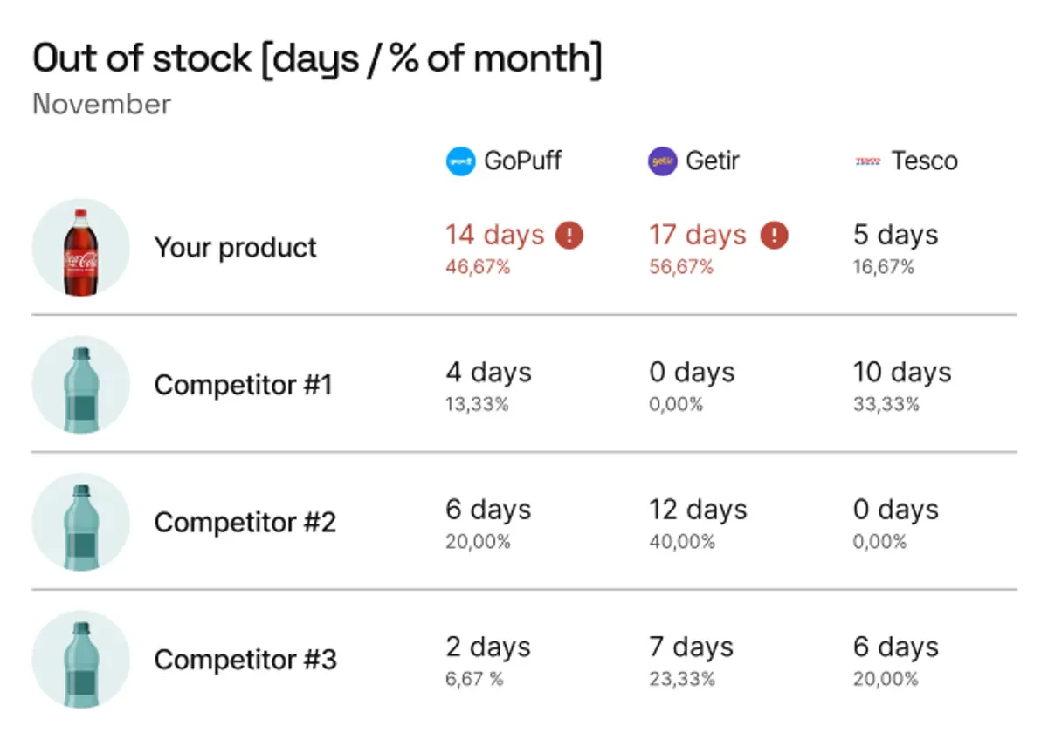Click Competitor #3's 2 days GoPuff value

point(487,647)
